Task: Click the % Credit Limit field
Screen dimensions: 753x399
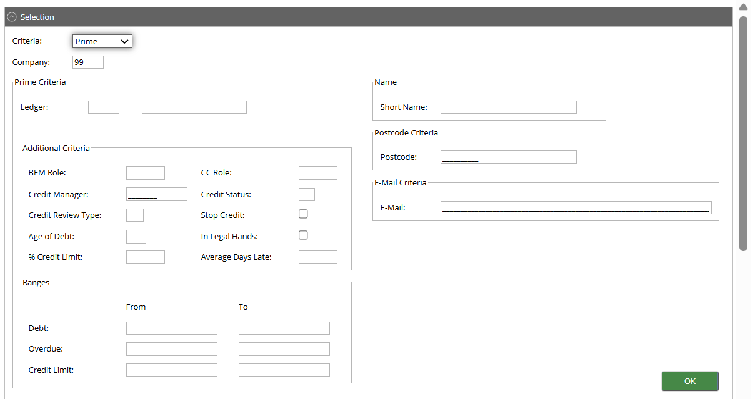Action: pos(146,257)
